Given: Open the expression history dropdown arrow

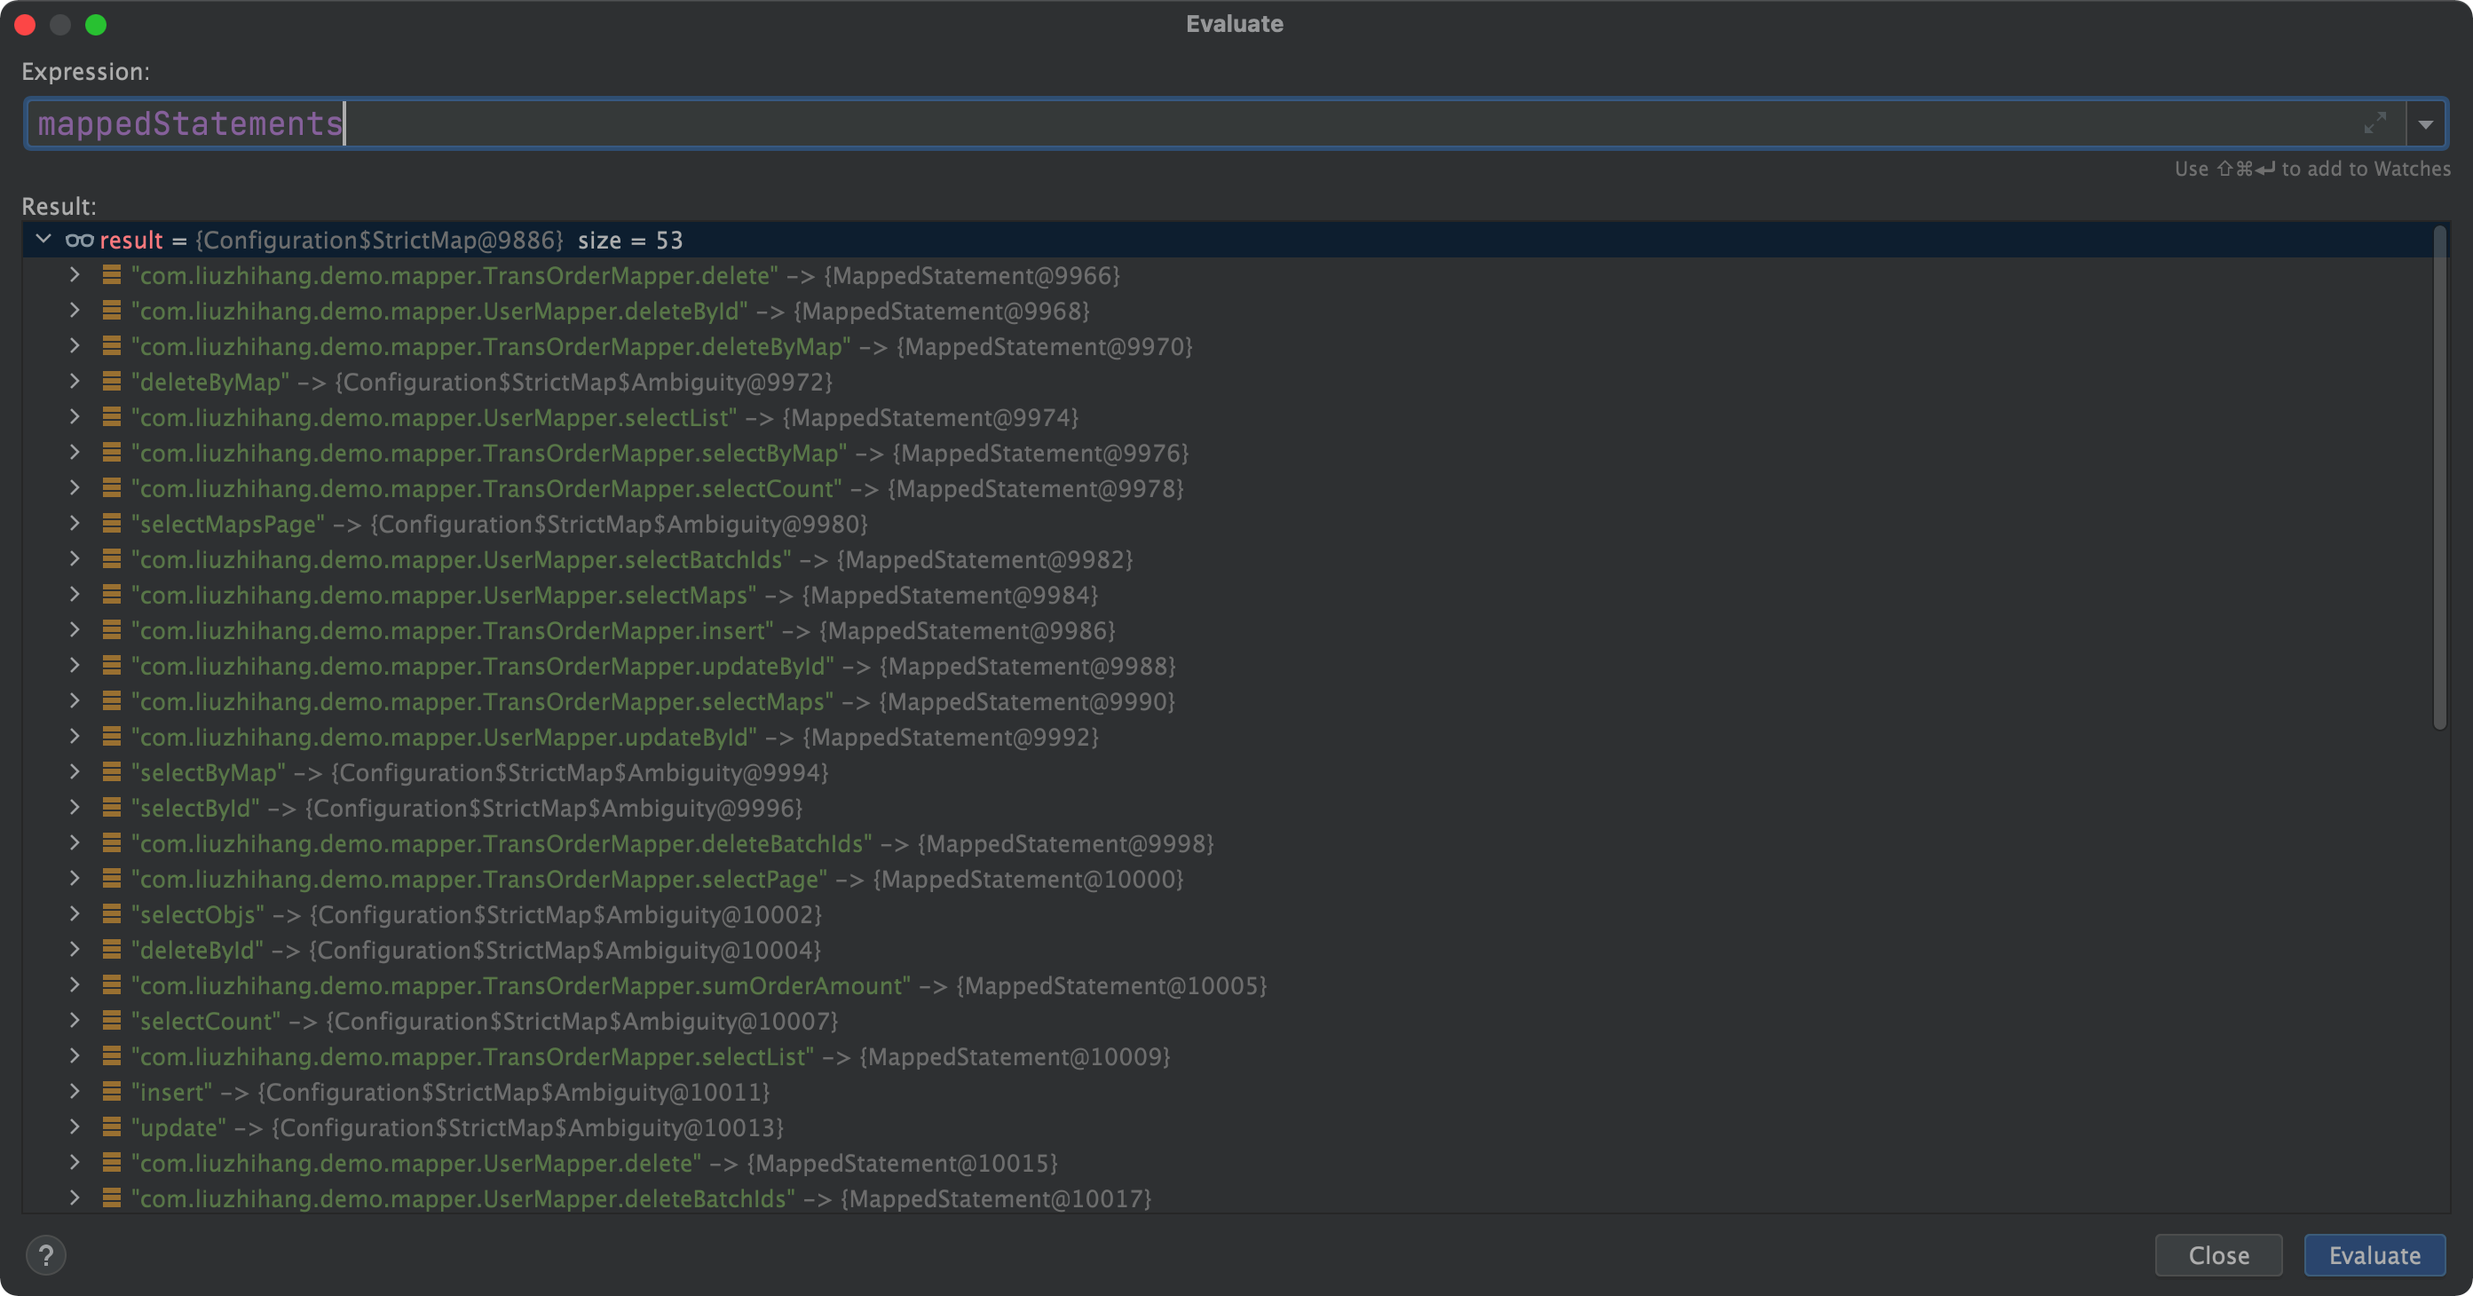Looking at the screenshot, I should tap(2426, 124).
